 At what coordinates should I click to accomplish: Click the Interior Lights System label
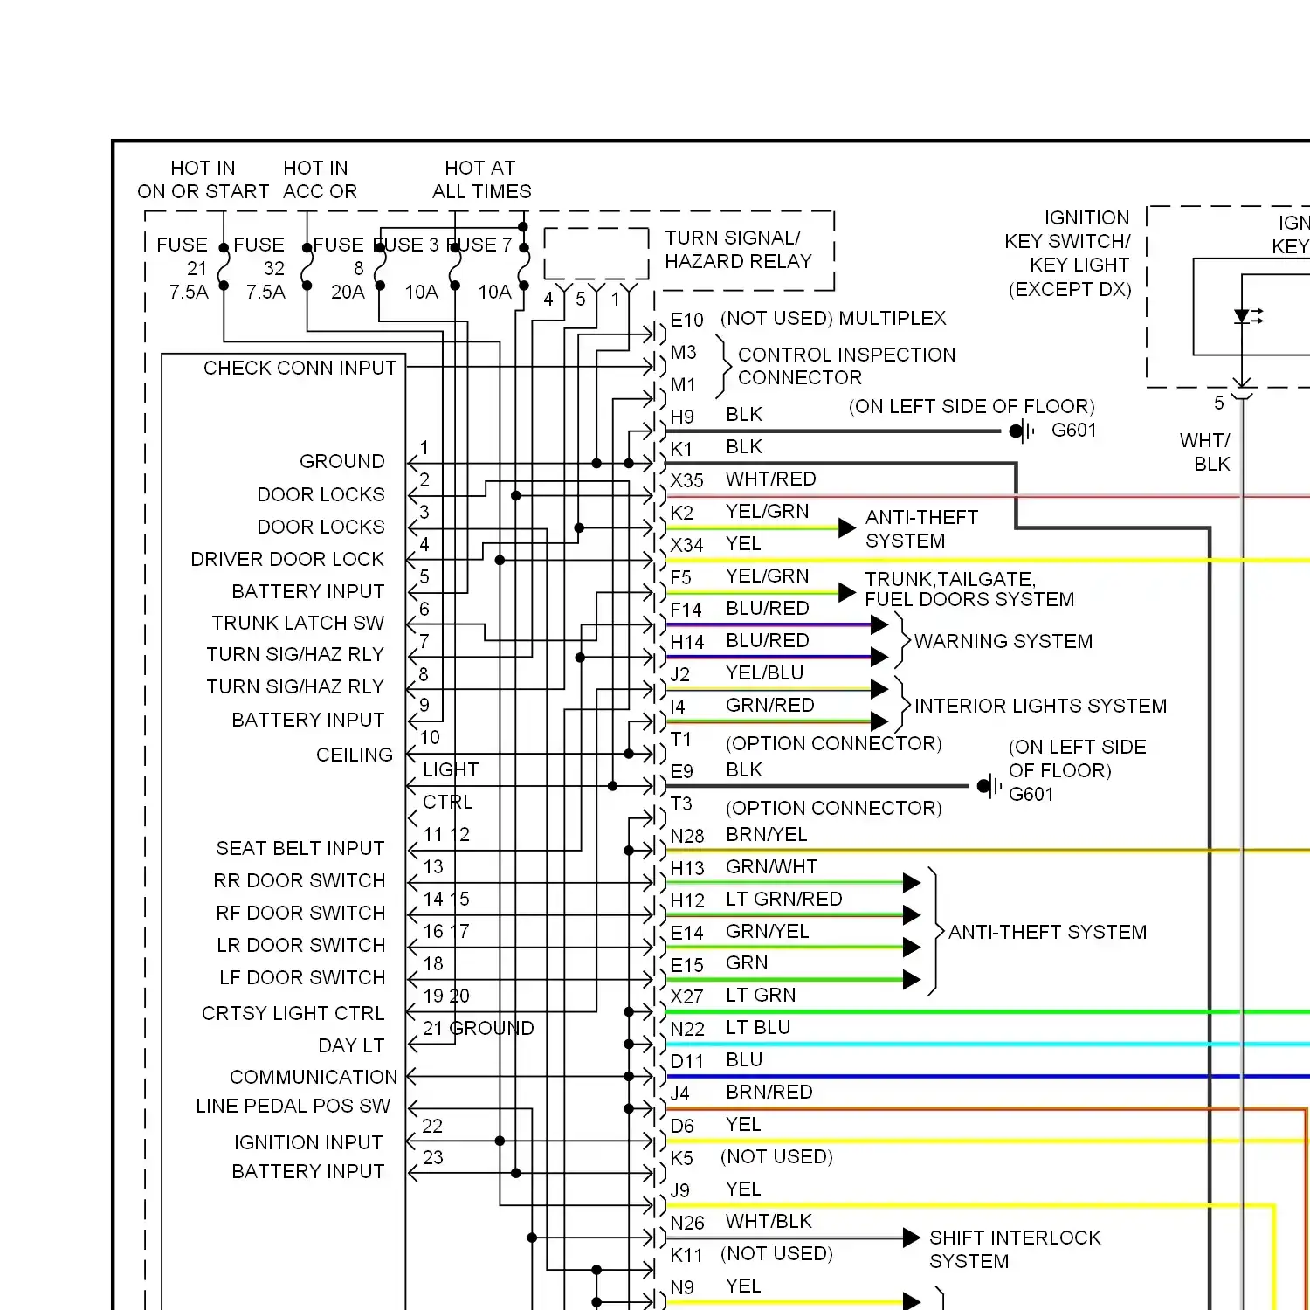(x=1039, y=706)
